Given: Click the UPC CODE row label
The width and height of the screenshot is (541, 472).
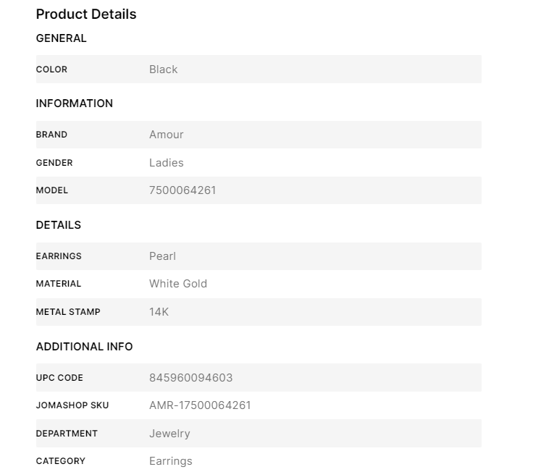Looking at the screenshot, I should [x=59, y=378].
